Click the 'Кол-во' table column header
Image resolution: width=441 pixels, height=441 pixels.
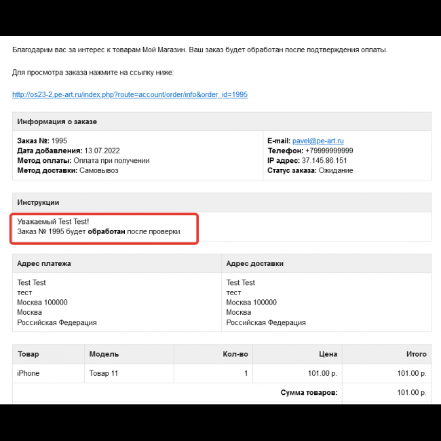click(x=235, y=353)
